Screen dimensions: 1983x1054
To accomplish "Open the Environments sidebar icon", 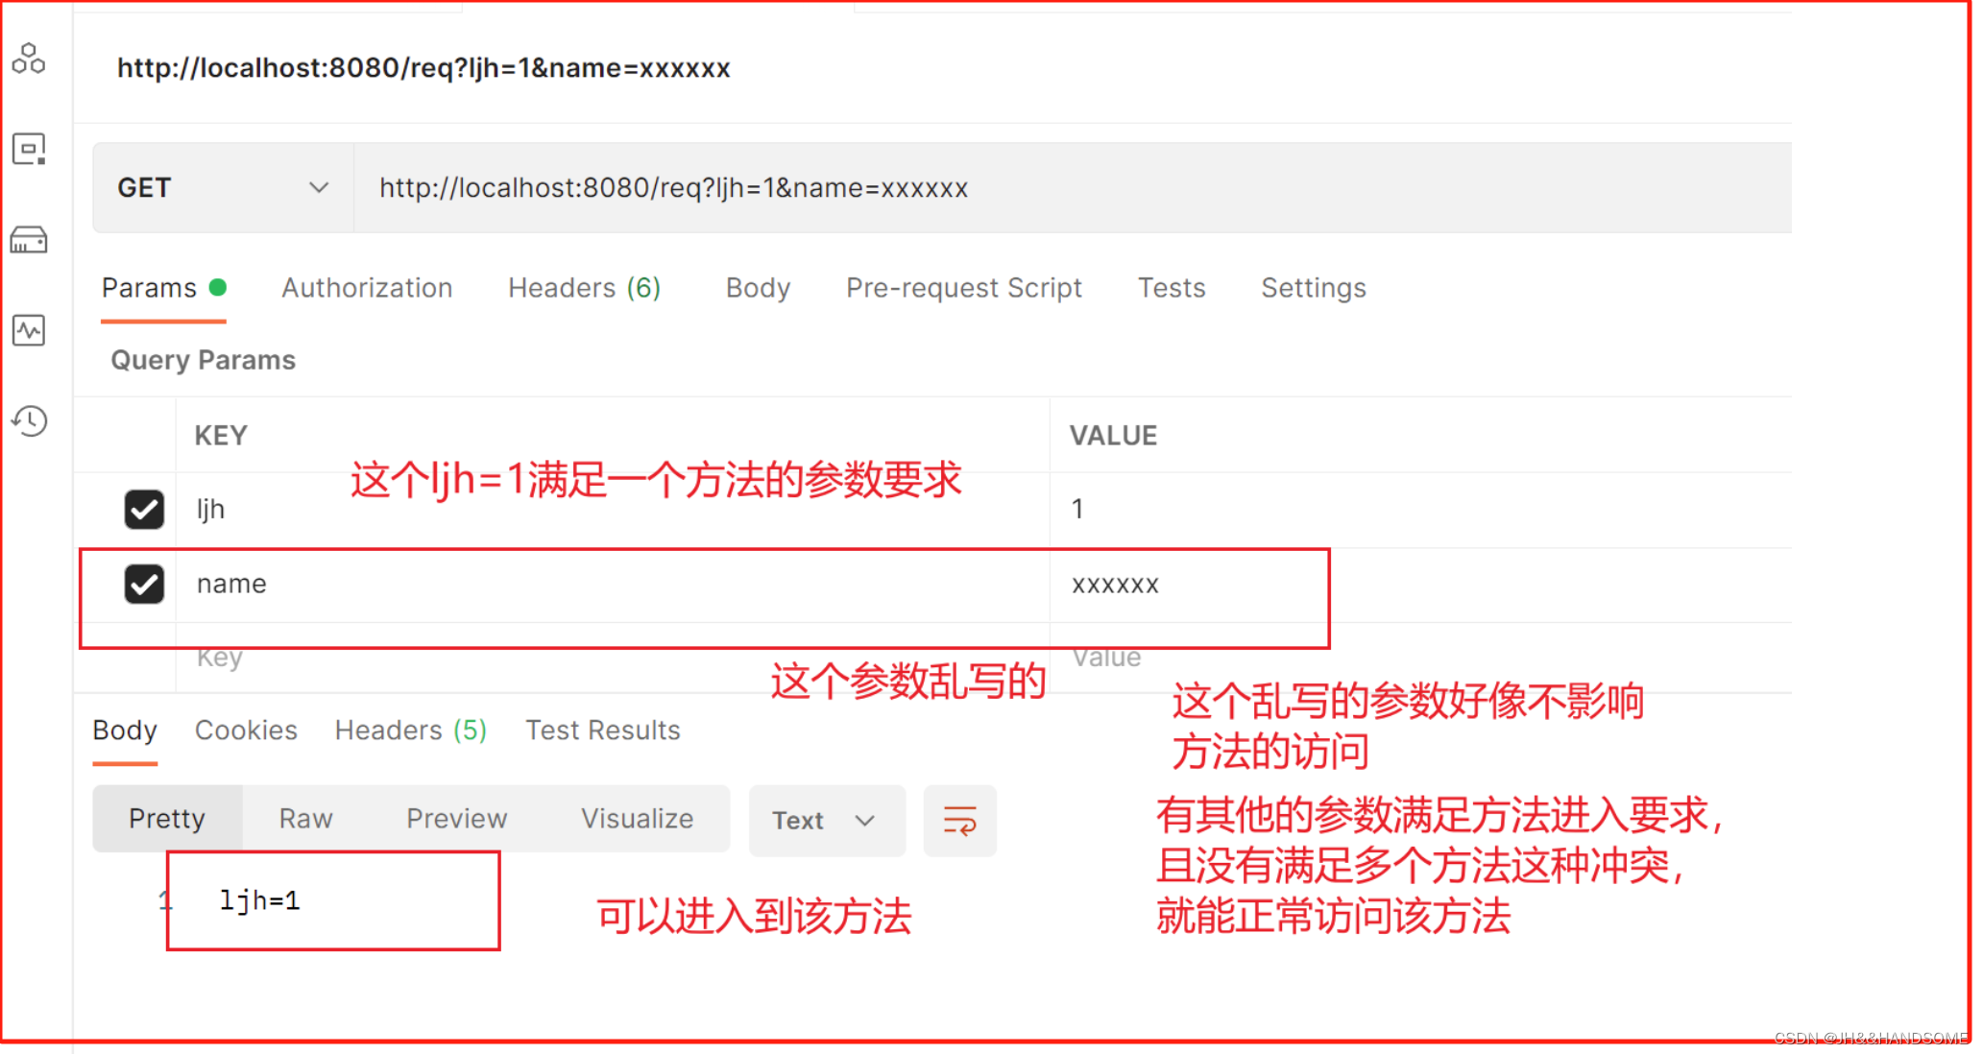I will coord(29,150).
